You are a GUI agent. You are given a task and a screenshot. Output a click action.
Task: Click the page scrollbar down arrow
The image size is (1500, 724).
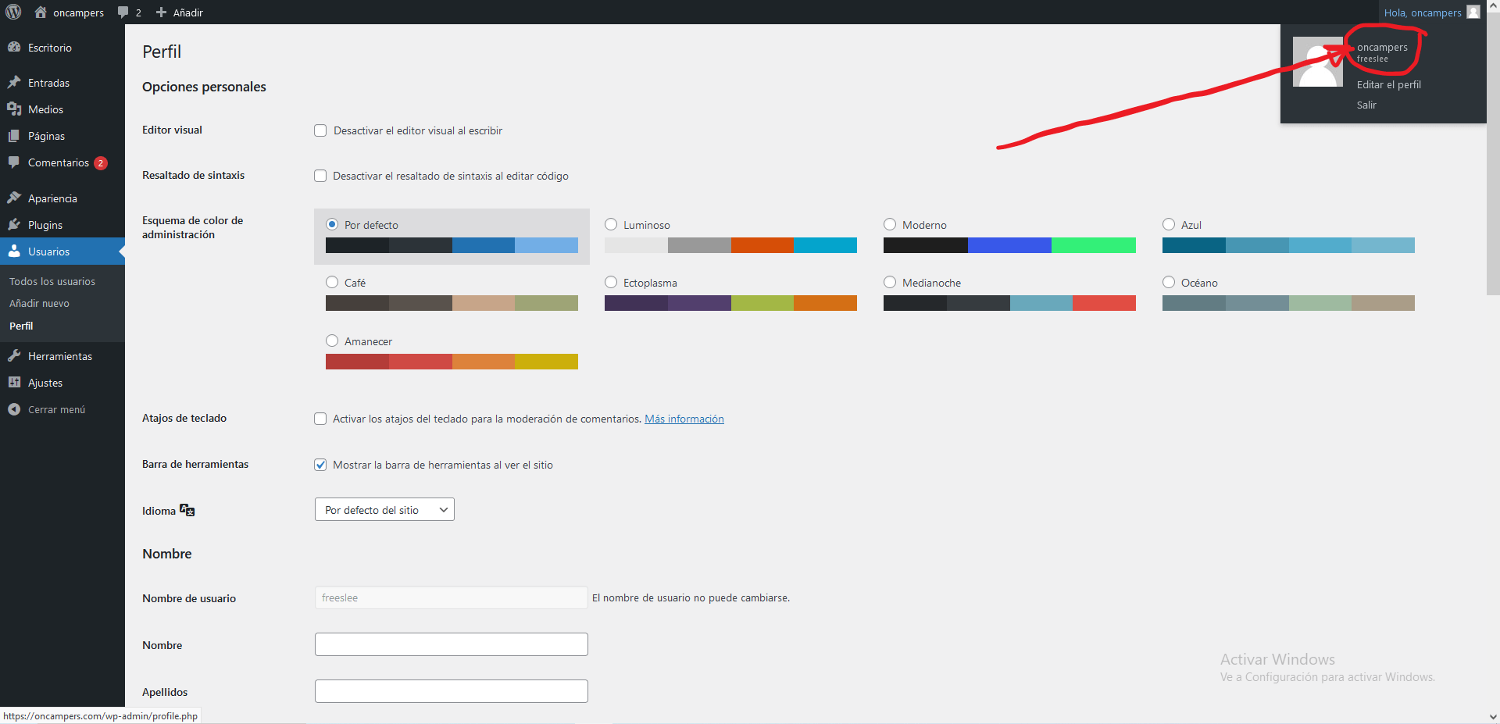coord(1493,717)
